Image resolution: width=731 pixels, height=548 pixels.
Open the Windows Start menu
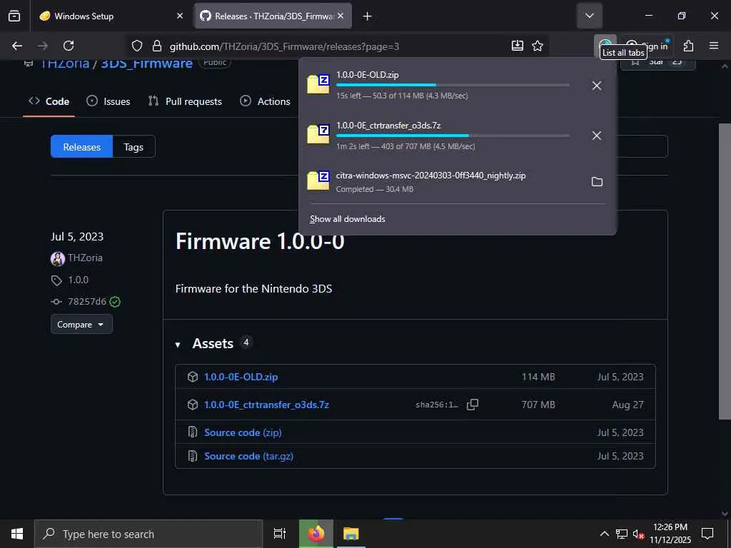pos(17,534)
